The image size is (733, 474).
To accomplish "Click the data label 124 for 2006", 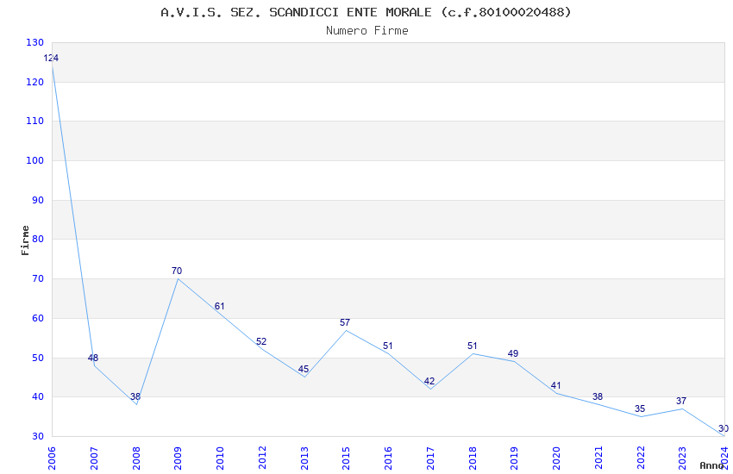I will pyautogui.click(x=51, y=59).
